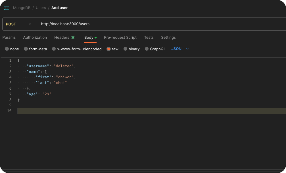Screen dimensions: 286x173
Task: Open MongoDB collection breadcrumb
Action: point(22,8)
